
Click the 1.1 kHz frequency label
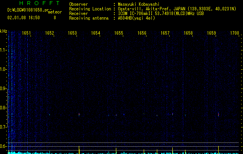[3, 50]
